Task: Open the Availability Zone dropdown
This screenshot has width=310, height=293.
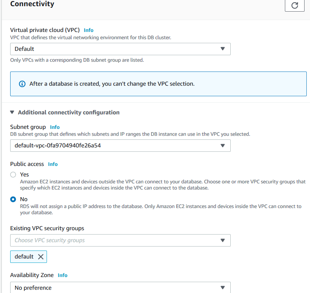Action: [x=120, y=288]
